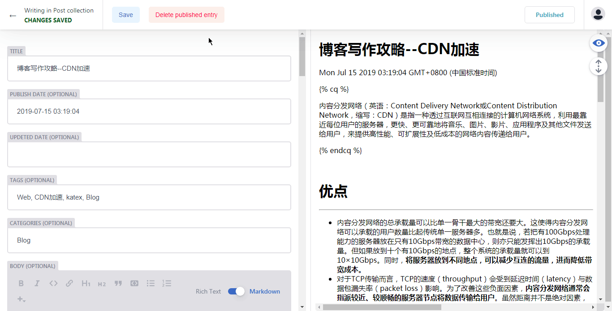Insert a hyperlink using the link icon
This screenshot has height=311, width=612.
[69, 283]
